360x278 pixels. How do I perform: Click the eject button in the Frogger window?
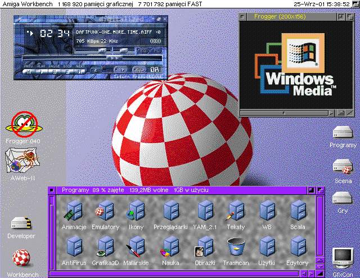click(341, 113)
